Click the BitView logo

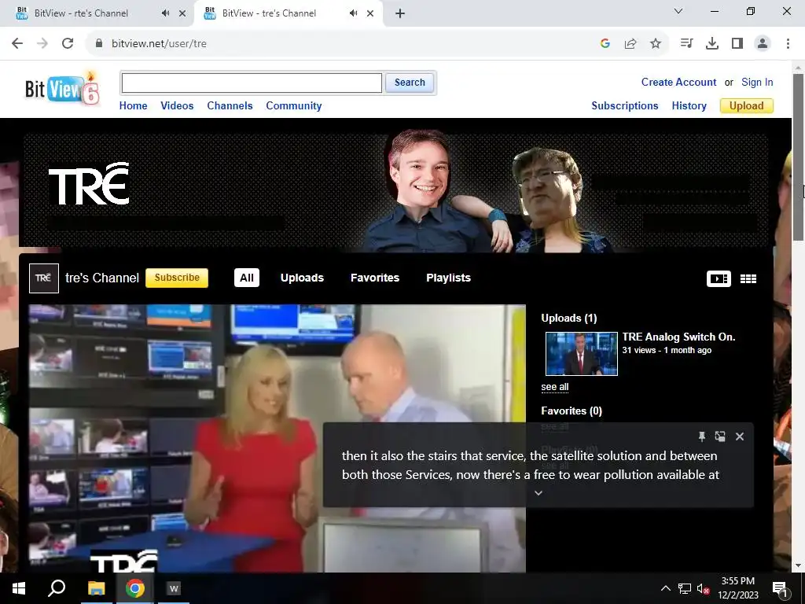tap(62, 88)
